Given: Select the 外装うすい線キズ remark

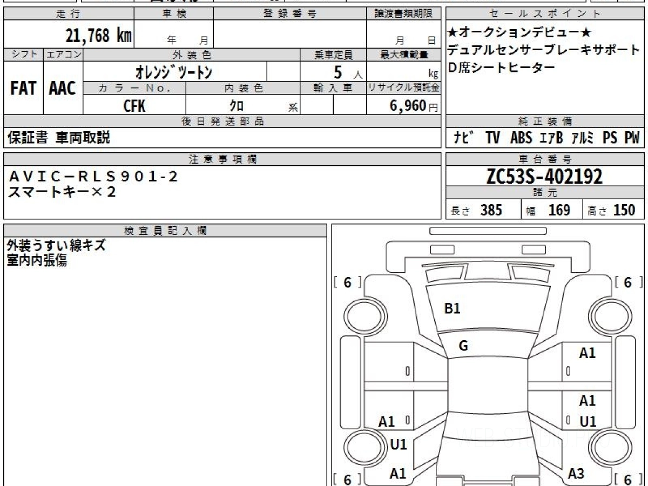Looking at the screenshot, I should pos(56,246).
